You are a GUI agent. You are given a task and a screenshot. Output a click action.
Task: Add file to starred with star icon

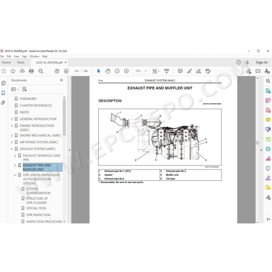13,71
